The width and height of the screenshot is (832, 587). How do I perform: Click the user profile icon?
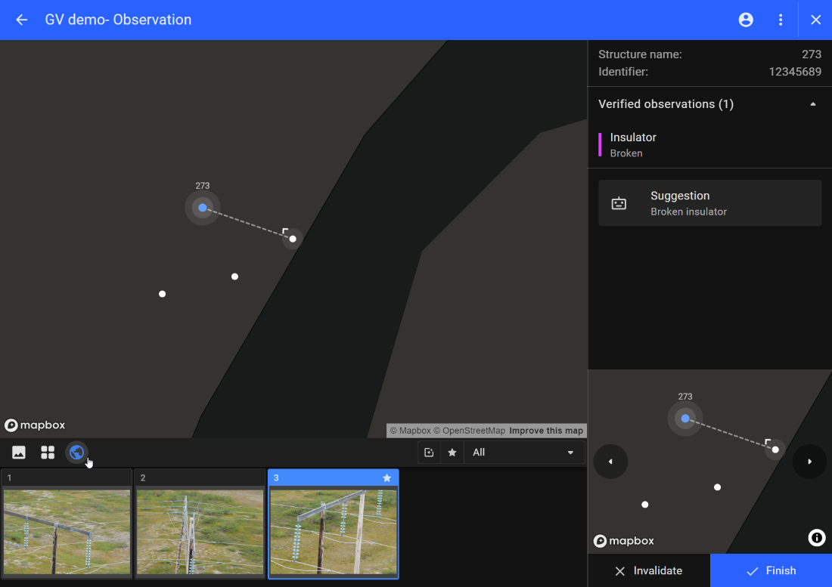click(x=746, y=20)
